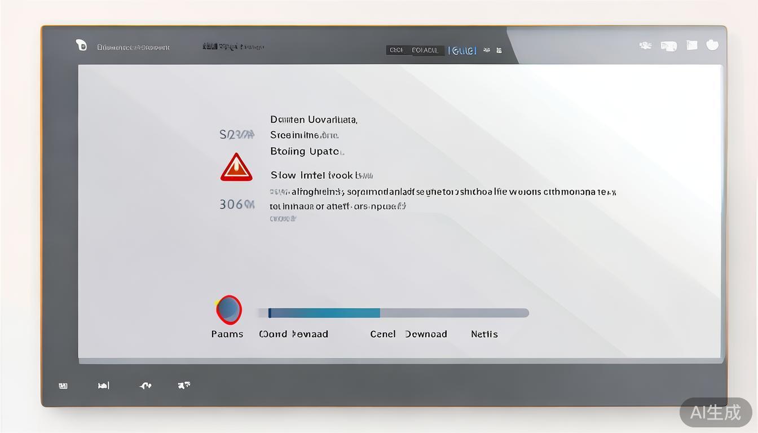Click the 'Btoiing Upatc' heading text
Screen dimensions: 758x433
[307, 151]
